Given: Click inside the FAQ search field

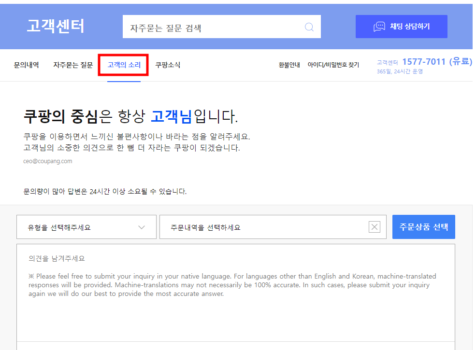Looking at the screenshot, I should point(208,27).
